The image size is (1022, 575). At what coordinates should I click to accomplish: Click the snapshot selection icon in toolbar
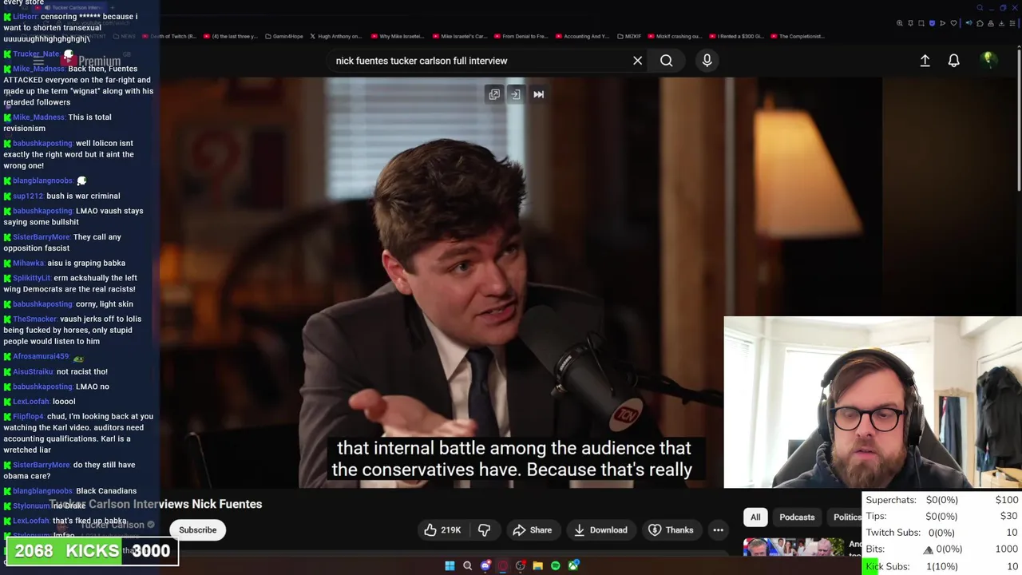click(921, 23)
